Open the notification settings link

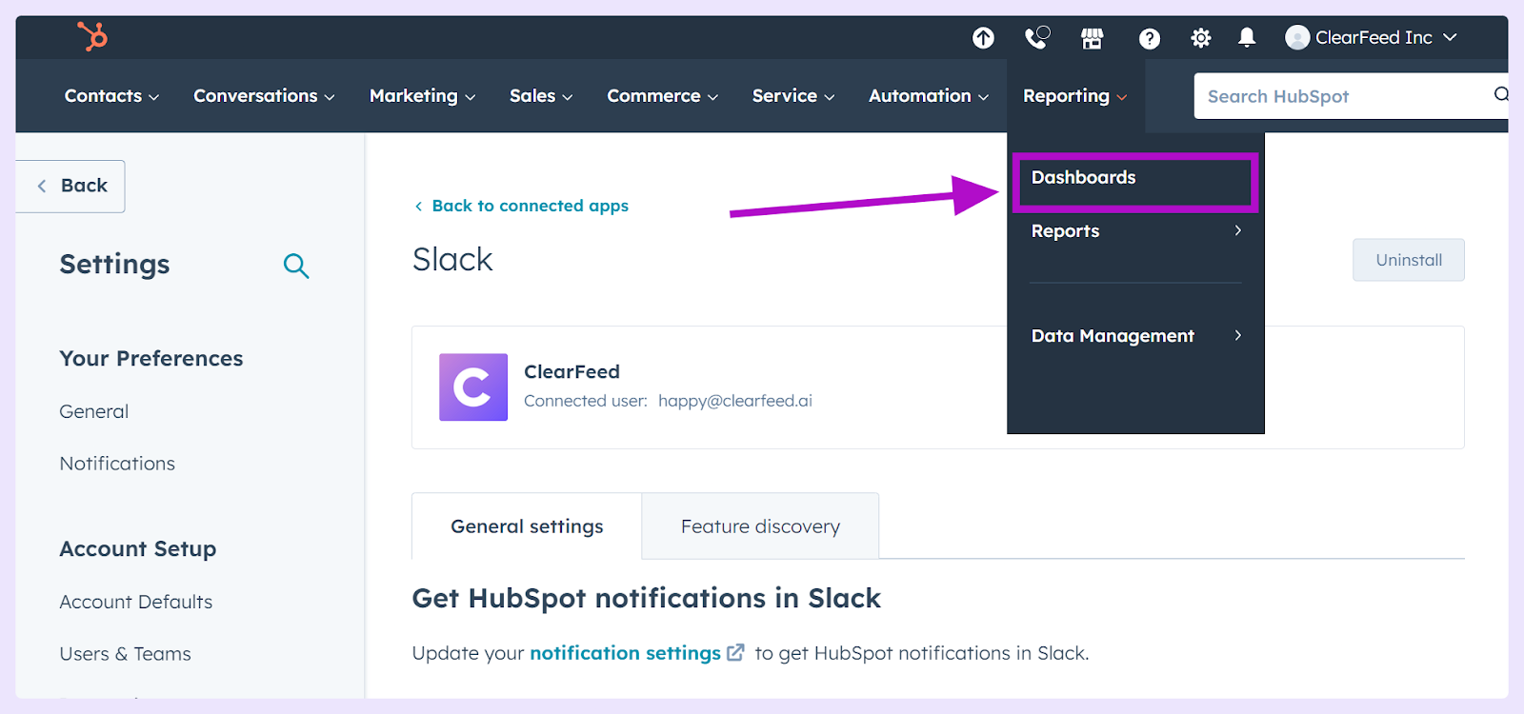pyautogui.click(x=625, y=653)
